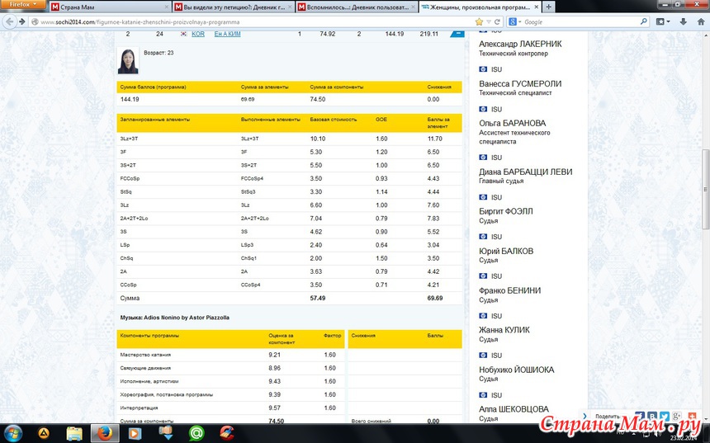The image size is (710, 443).
Task: Click the base value sum 57.49
Action: (317, 298)
